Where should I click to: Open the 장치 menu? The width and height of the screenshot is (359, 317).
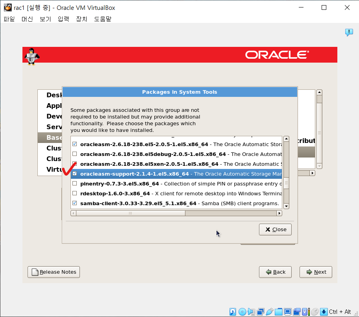[81, 19]
